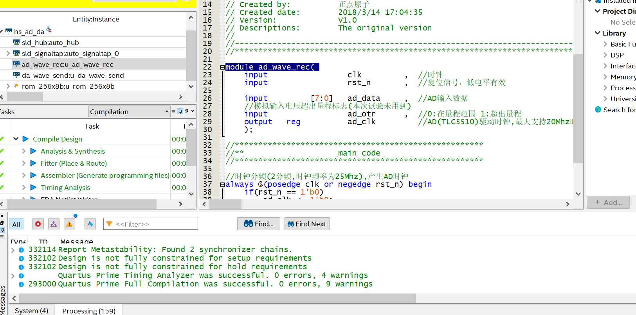Expand the 332114 Report Metastability message
This screenshot has width=636, height=315.
coord(13,250)
